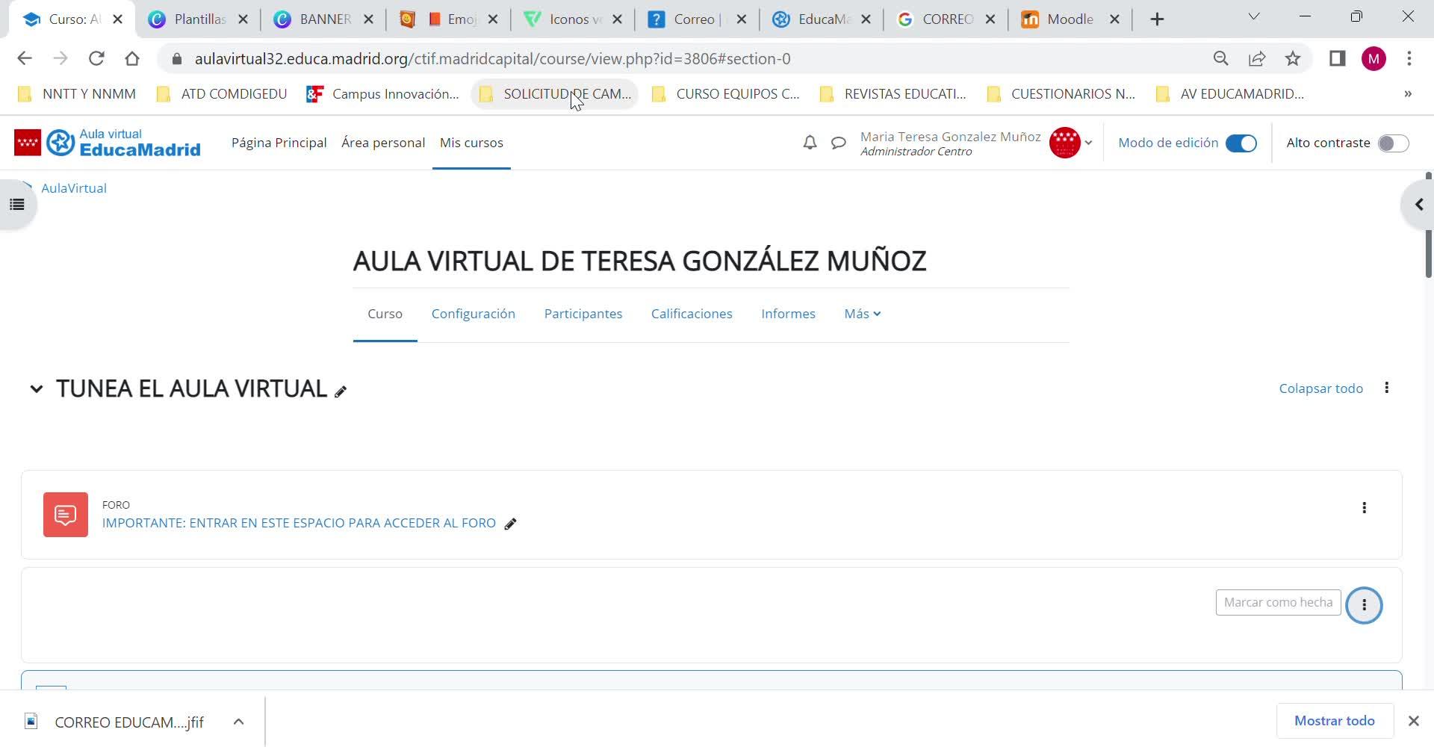Open the NNTT Y NNMM bookmark folder

pos(77,94)
